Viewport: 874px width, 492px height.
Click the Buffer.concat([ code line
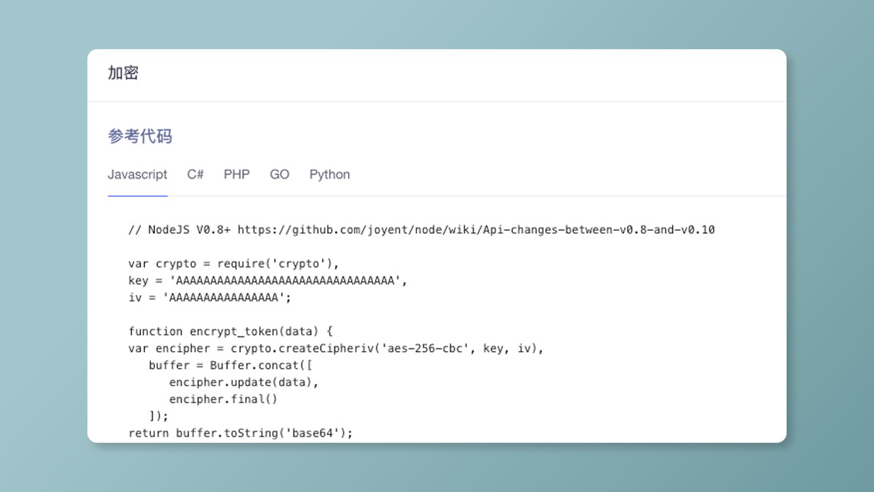click(x=230, y=366)
